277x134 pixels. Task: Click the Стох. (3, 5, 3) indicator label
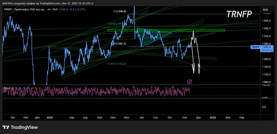(12, 88)
